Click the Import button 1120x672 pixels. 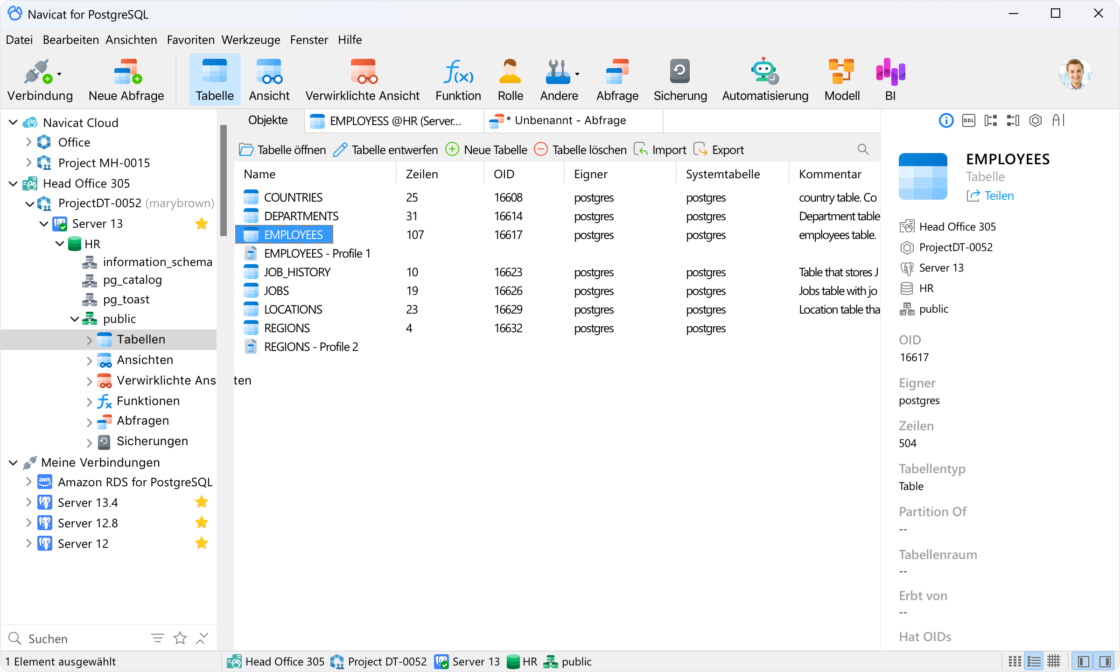(660, 150)
